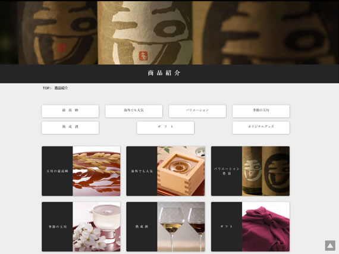Open the wooden masu cup thumbnail
The image size is (339, 254).
coord(181,171)
